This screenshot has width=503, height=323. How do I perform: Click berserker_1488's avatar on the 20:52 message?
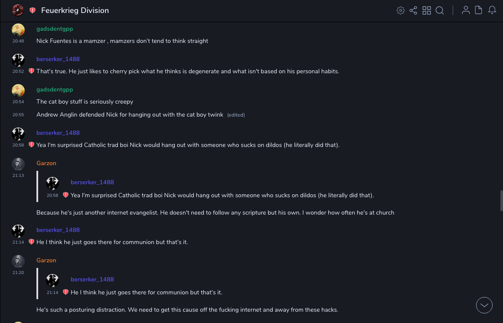(x=18, y=60)
